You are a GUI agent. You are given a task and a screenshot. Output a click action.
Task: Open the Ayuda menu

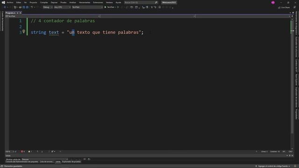pos(118,2)
